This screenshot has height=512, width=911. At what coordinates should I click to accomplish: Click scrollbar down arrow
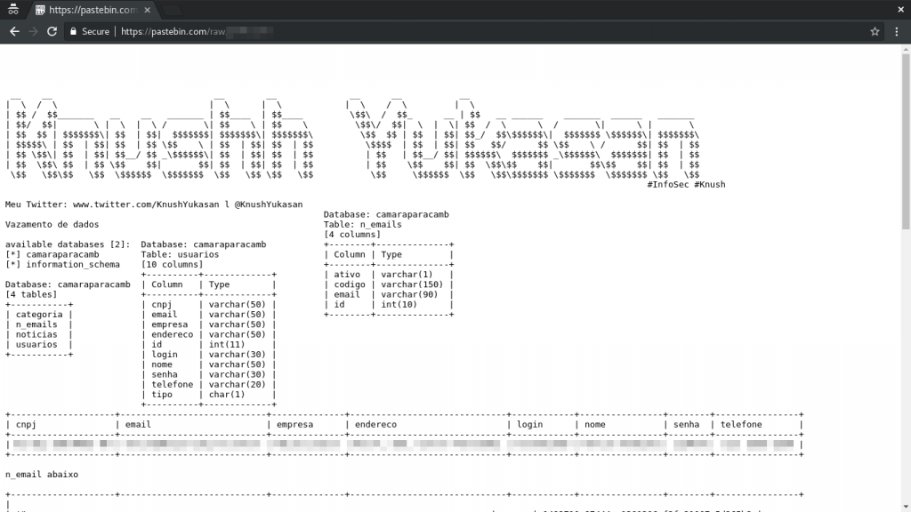(x=906, y=507)
